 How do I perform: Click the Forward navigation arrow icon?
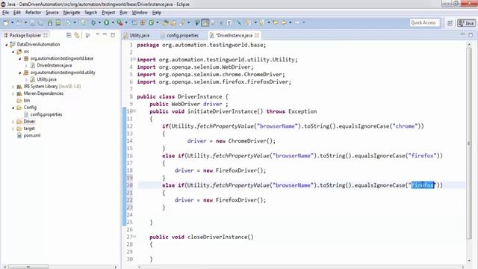coord(297,22)
